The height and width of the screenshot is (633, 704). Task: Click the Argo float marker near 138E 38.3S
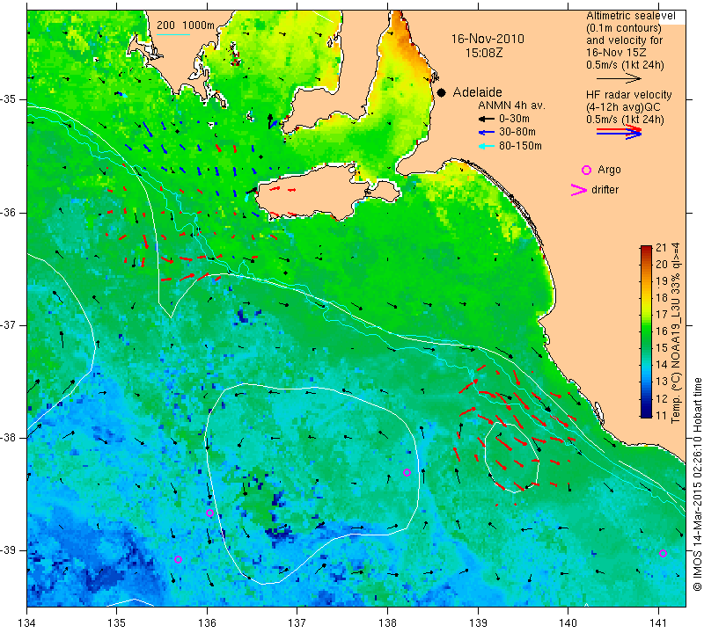pyautogui.click(x=407, y=472)
